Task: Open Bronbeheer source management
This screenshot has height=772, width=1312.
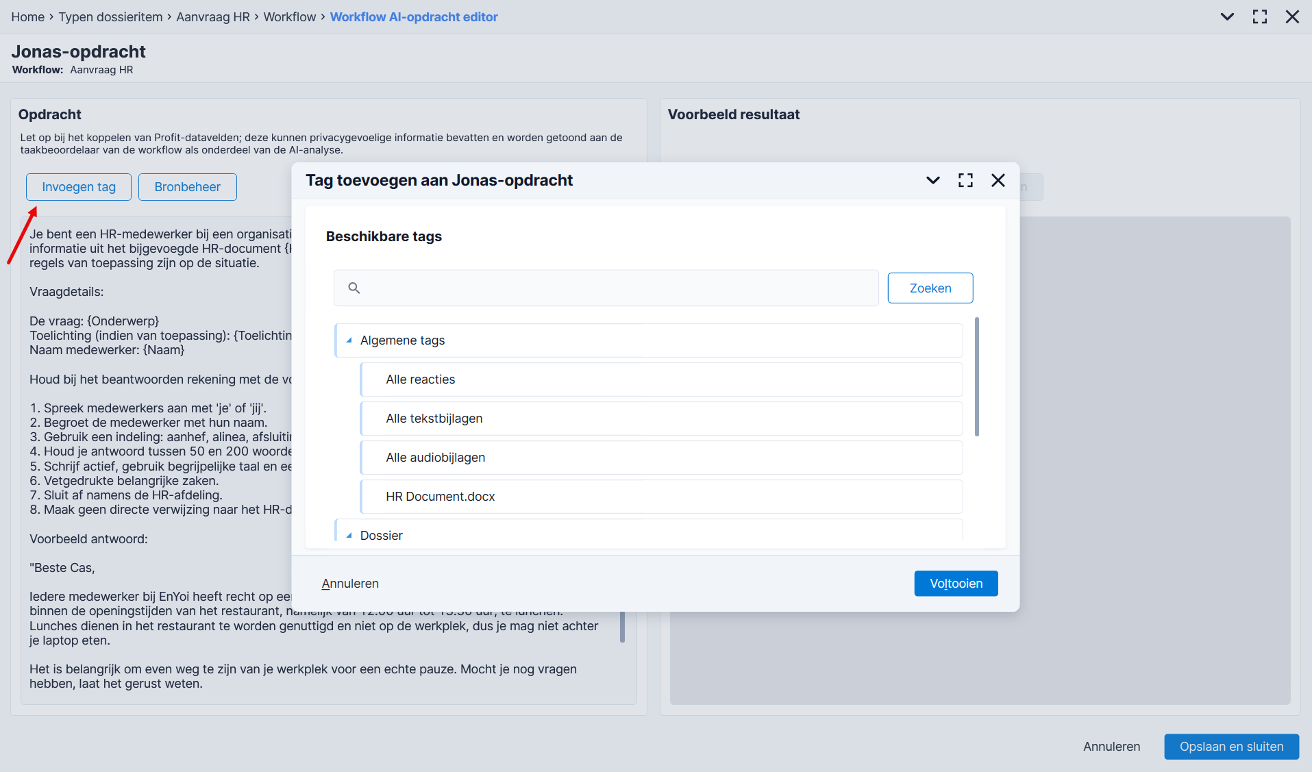Action: 188,187
